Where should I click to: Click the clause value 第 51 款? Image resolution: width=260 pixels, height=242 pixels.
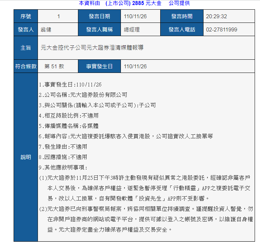click(x=54, y=66)
